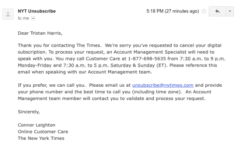This screenshot has width=237, height=145.
Task: Expand recipient details next to "to me"
Action: tap(33, 18)
